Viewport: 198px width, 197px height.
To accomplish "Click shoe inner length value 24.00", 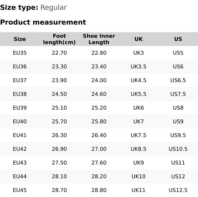I will pyautogui.click(x=99, y=80).
